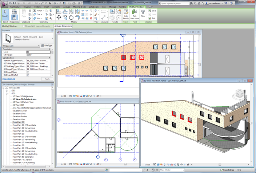Image resolution: width=256 pixels, height=173 pixels.
Task: Activate the Move tool
Action: [x=59, y=17]
